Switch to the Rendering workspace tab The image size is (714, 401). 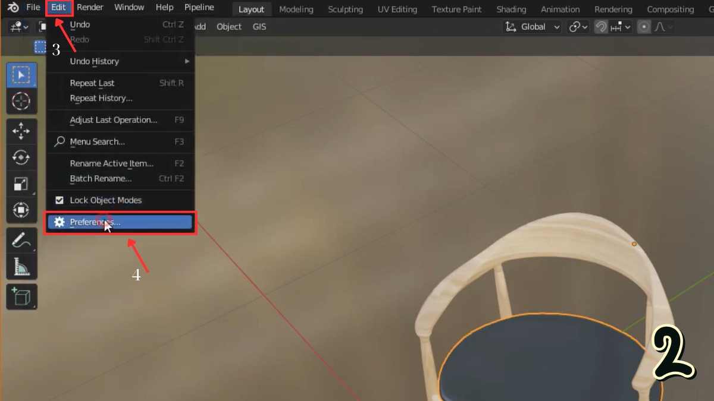pyautogui.click(x=613, y=10)
